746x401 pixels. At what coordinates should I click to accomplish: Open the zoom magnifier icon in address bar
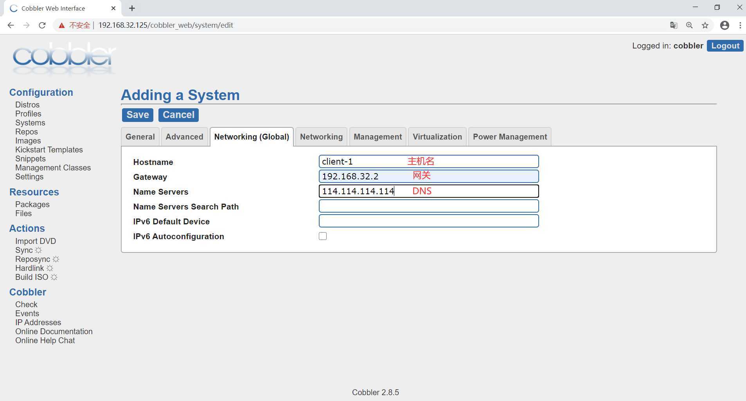689,25
